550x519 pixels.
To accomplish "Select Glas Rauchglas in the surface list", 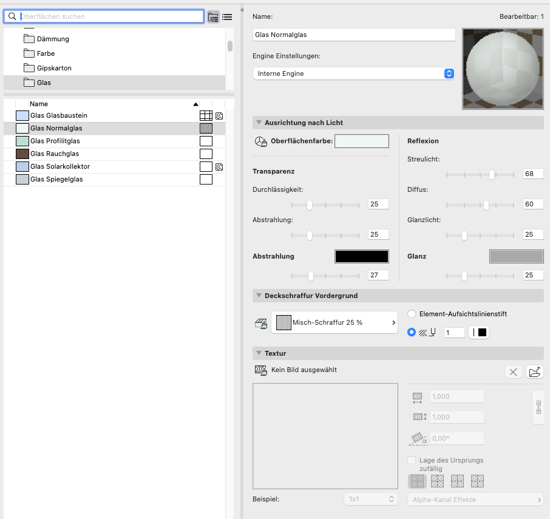I will tap(55, 154).
